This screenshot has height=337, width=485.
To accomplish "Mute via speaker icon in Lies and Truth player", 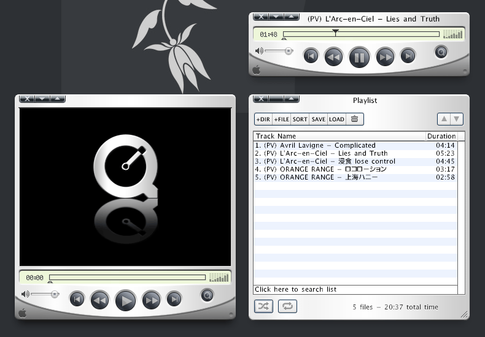I will (259, 51).
